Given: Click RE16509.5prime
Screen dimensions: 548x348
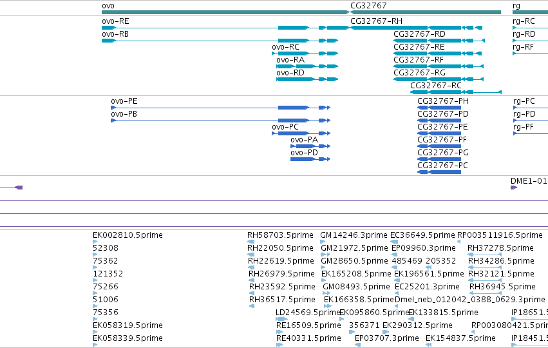Looking at the screenshot, I should [281, 333].
